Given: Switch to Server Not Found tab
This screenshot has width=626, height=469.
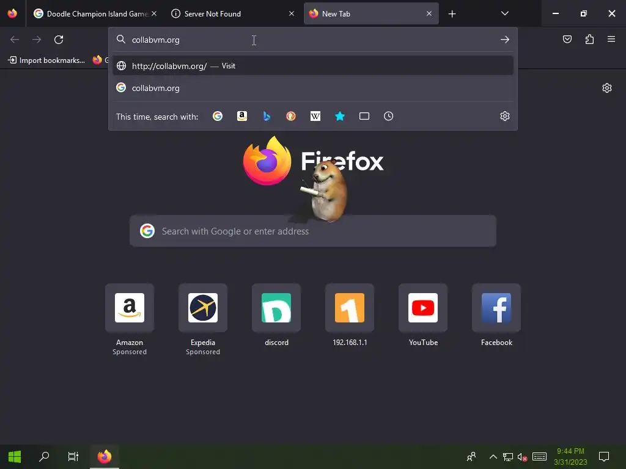Looking at the screenshot, I should point(233,13).
